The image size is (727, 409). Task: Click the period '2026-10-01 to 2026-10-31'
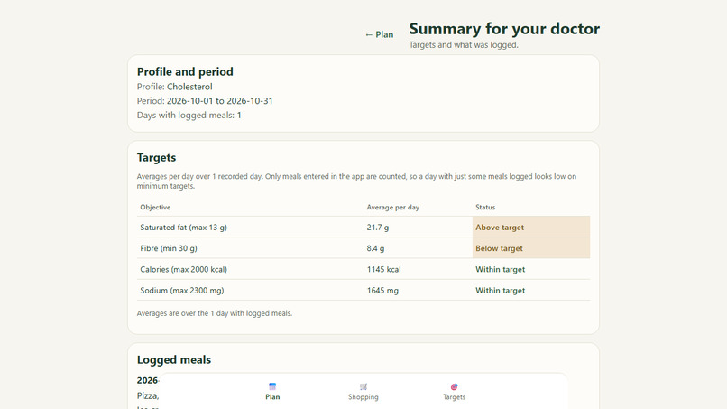pos(220,101)
